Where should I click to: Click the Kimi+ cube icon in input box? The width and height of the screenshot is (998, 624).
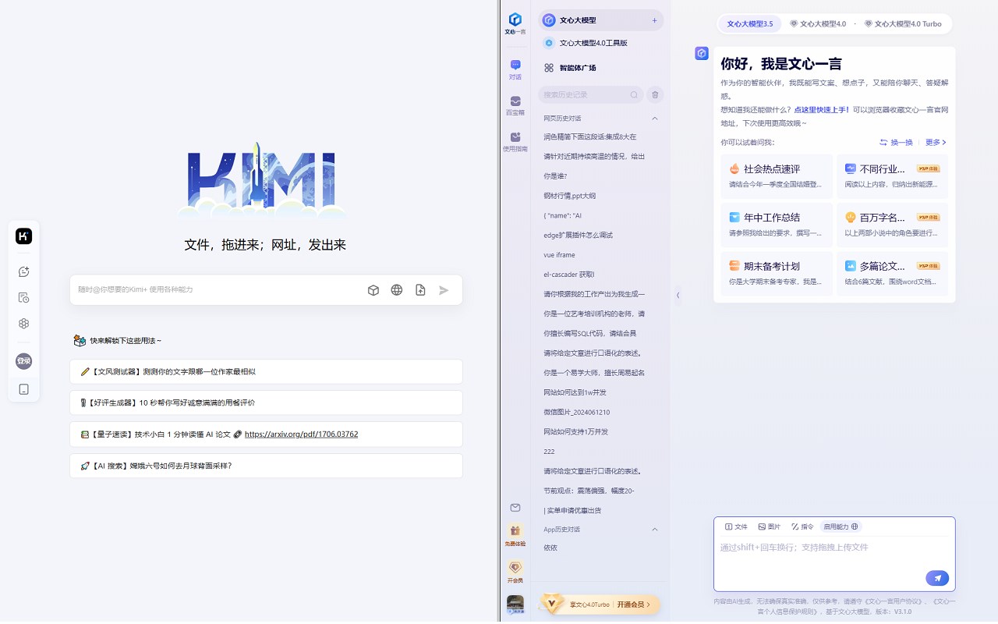pyautogui.click(x=373, y=290)
